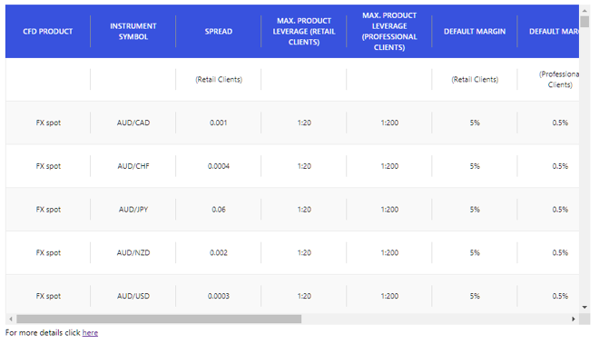Viewport: 599px width, 344px height.
Task: Click the scroll down arrow on vertical scrollbar
Action: point(584,308)
